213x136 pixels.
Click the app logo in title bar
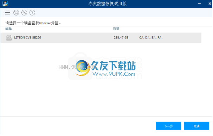click(x=5, y=4)
